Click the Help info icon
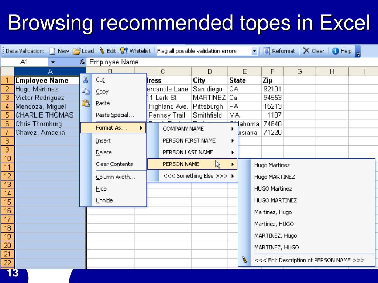Image resolution: width=378 pixels, height=283 pixels. point(335,51)
